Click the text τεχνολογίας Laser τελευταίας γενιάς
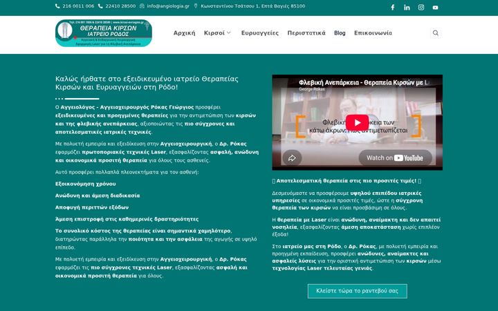Screen dimensions: 498x311 pos(322,268)
